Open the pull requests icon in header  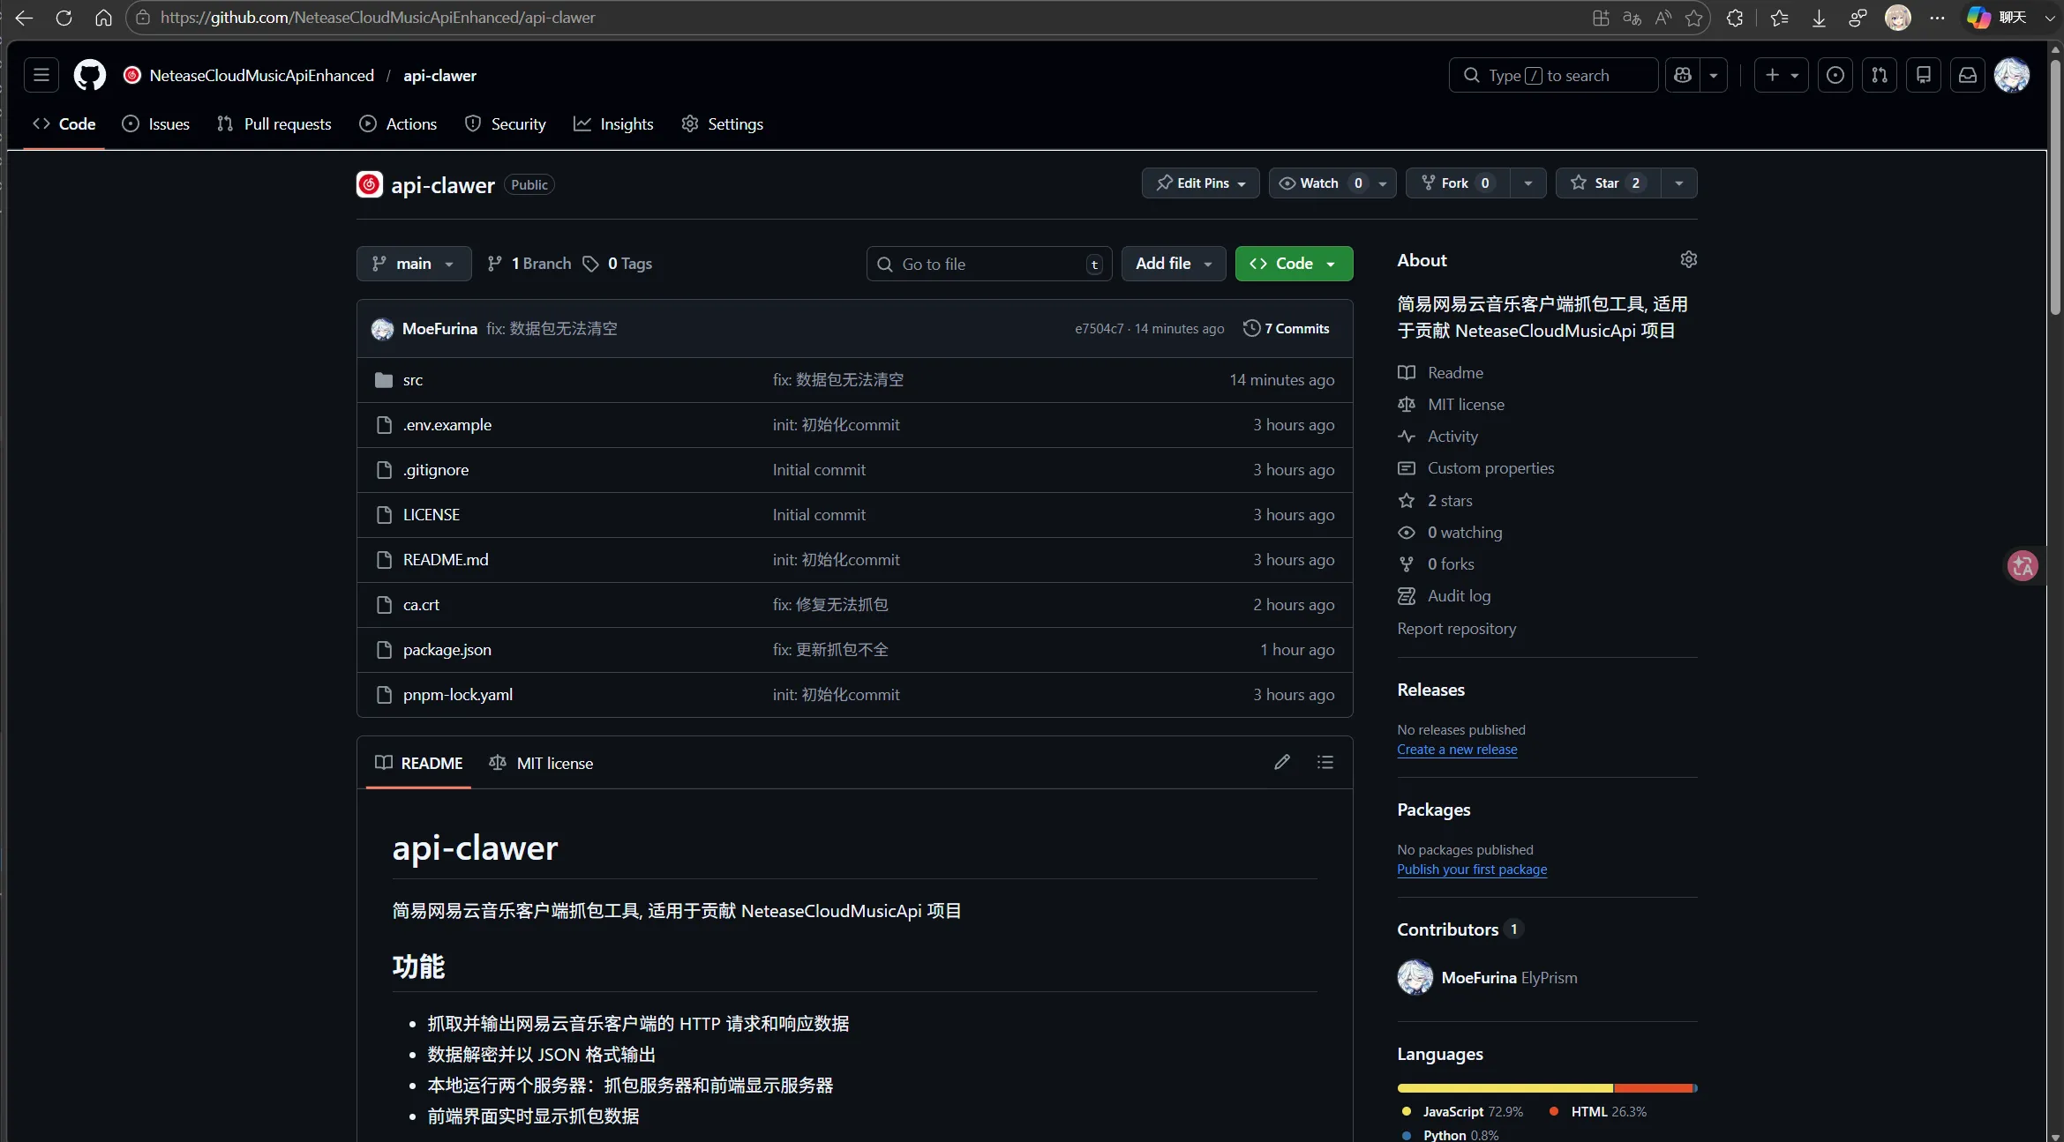click(x=1879, y=75)
